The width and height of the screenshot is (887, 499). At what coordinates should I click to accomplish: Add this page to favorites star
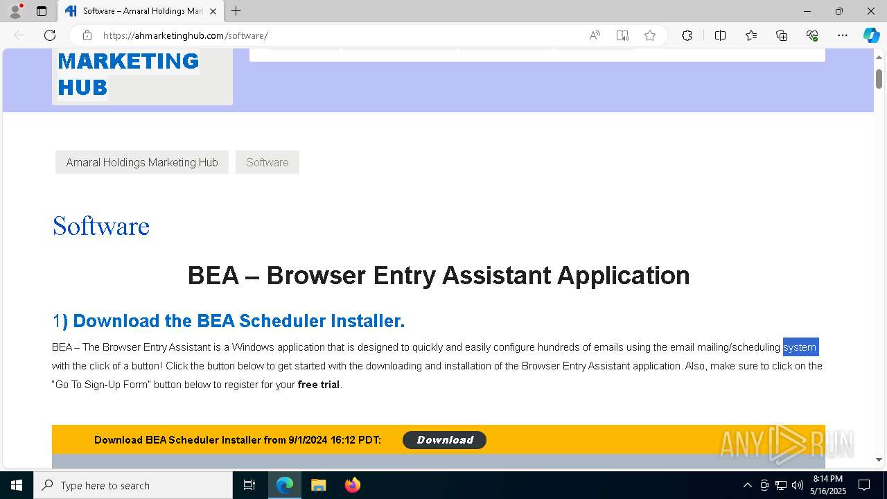650,35
